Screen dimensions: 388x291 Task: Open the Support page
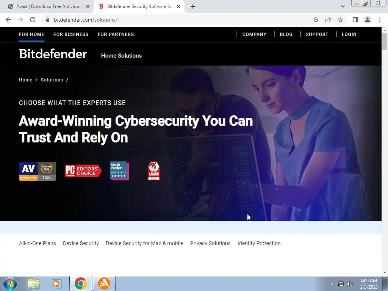click(317, 34)
